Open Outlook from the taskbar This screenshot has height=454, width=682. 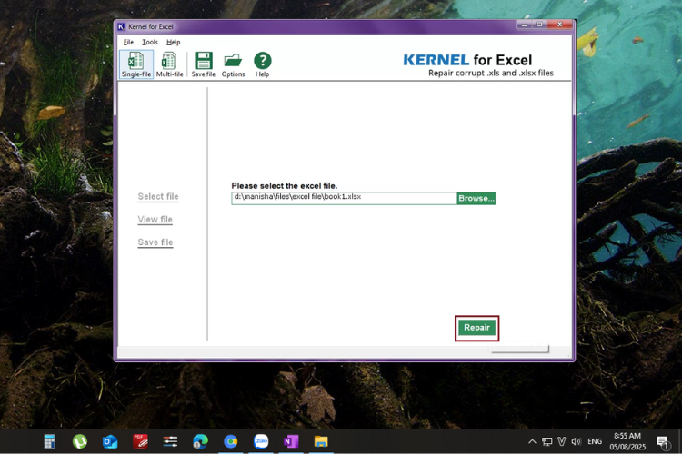click(x=110, y=441)
